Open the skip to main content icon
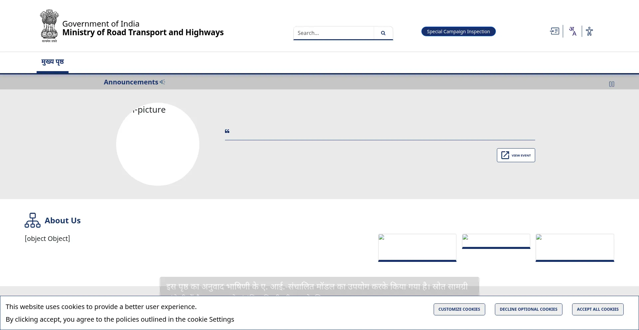The image size is (639, 330). tap(554, 31)
